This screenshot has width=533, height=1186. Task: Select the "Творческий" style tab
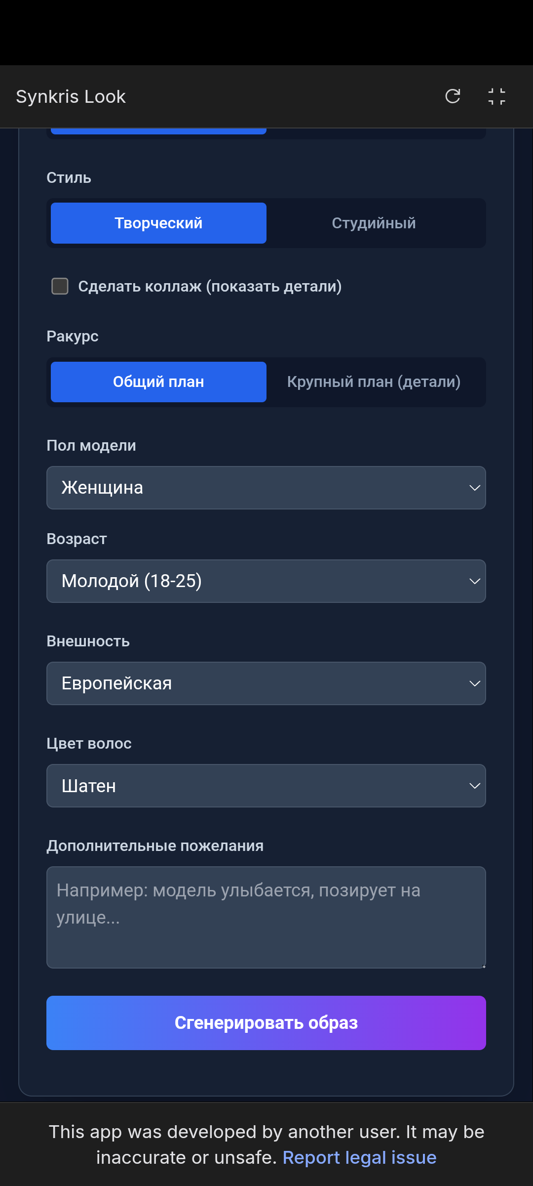[x=158, y=223]
